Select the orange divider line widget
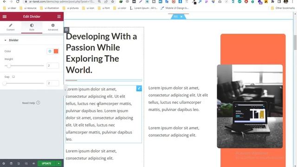 (103, 80)
